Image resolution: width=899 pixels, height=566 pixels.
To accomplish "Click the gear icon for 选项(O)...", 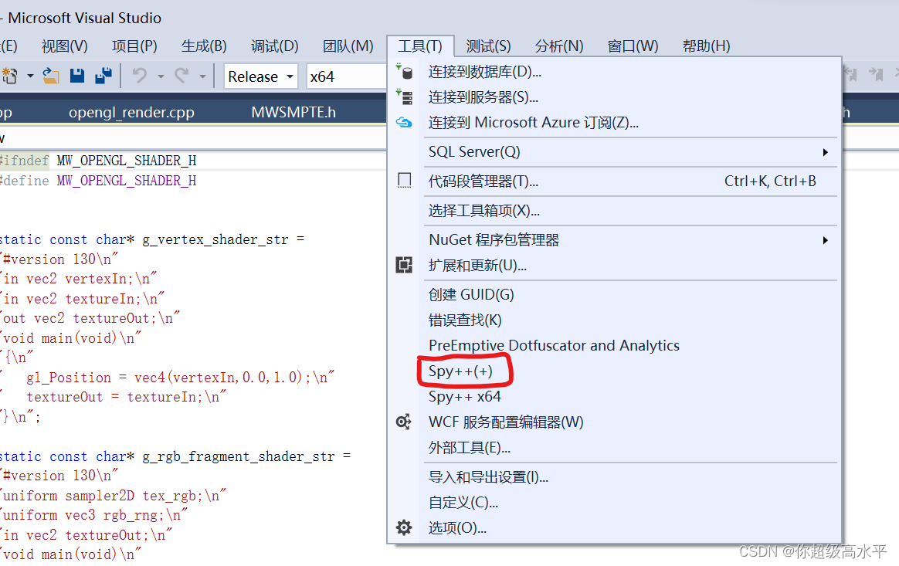I will (404, 527).
